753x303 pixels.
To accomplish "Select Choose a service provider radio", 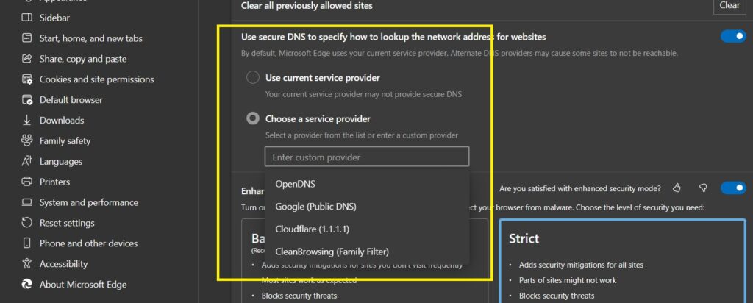I will click(x=253, y=118).
